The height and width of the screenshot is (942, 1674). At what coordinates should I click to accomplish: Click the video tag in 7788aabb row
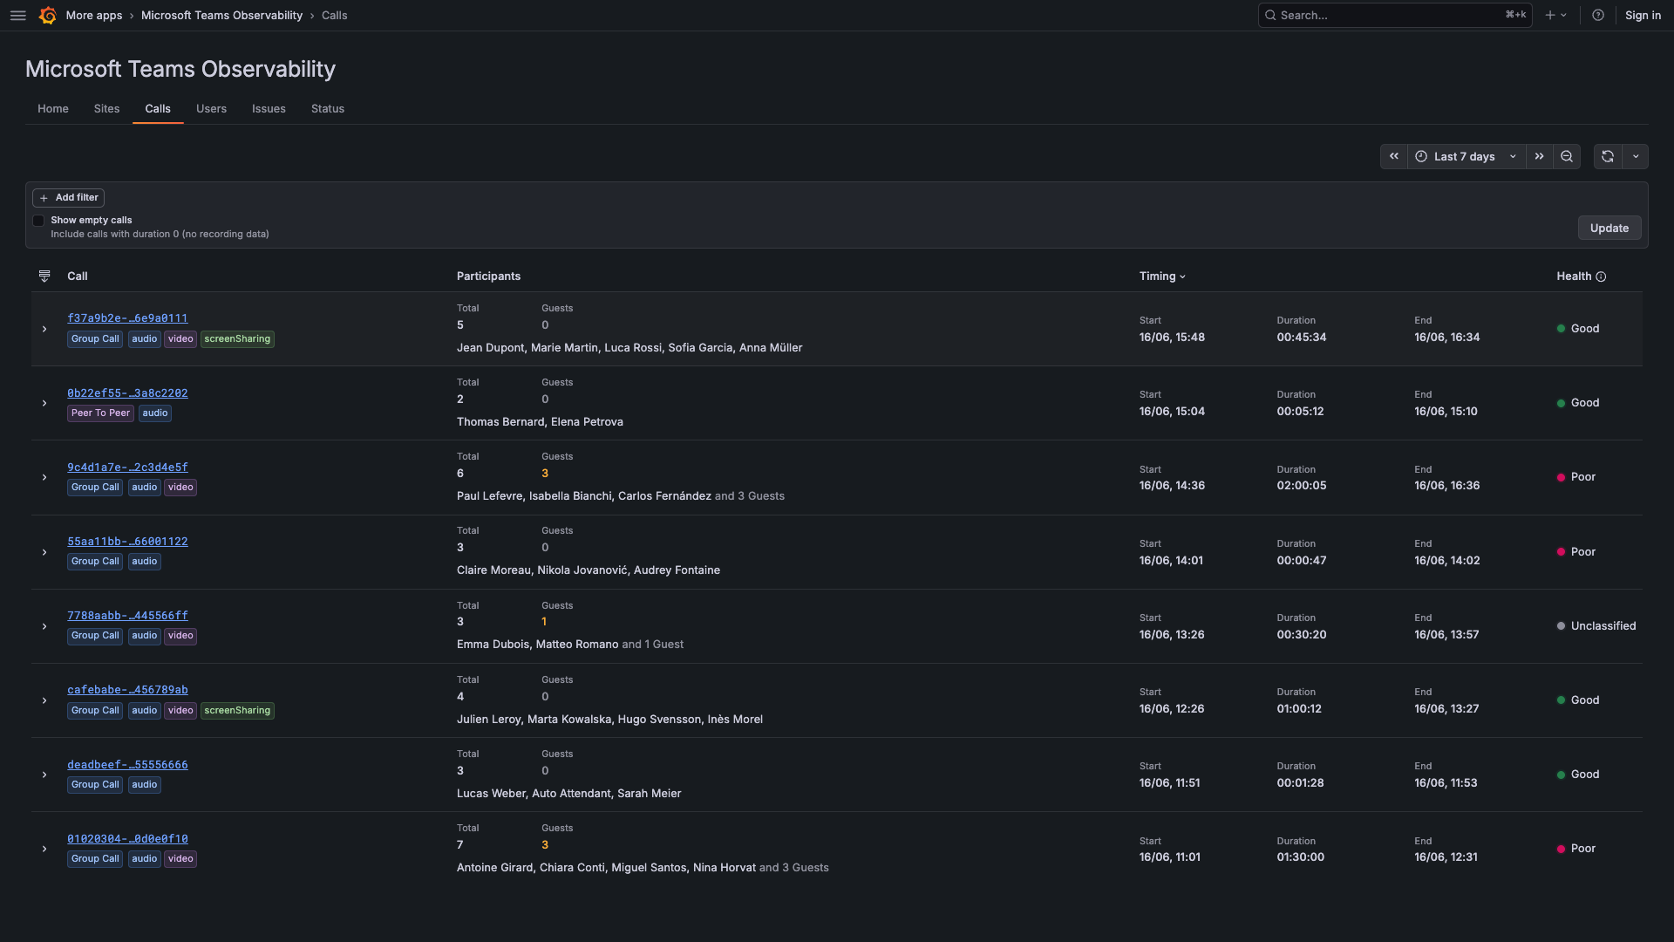tap(180, 636)
